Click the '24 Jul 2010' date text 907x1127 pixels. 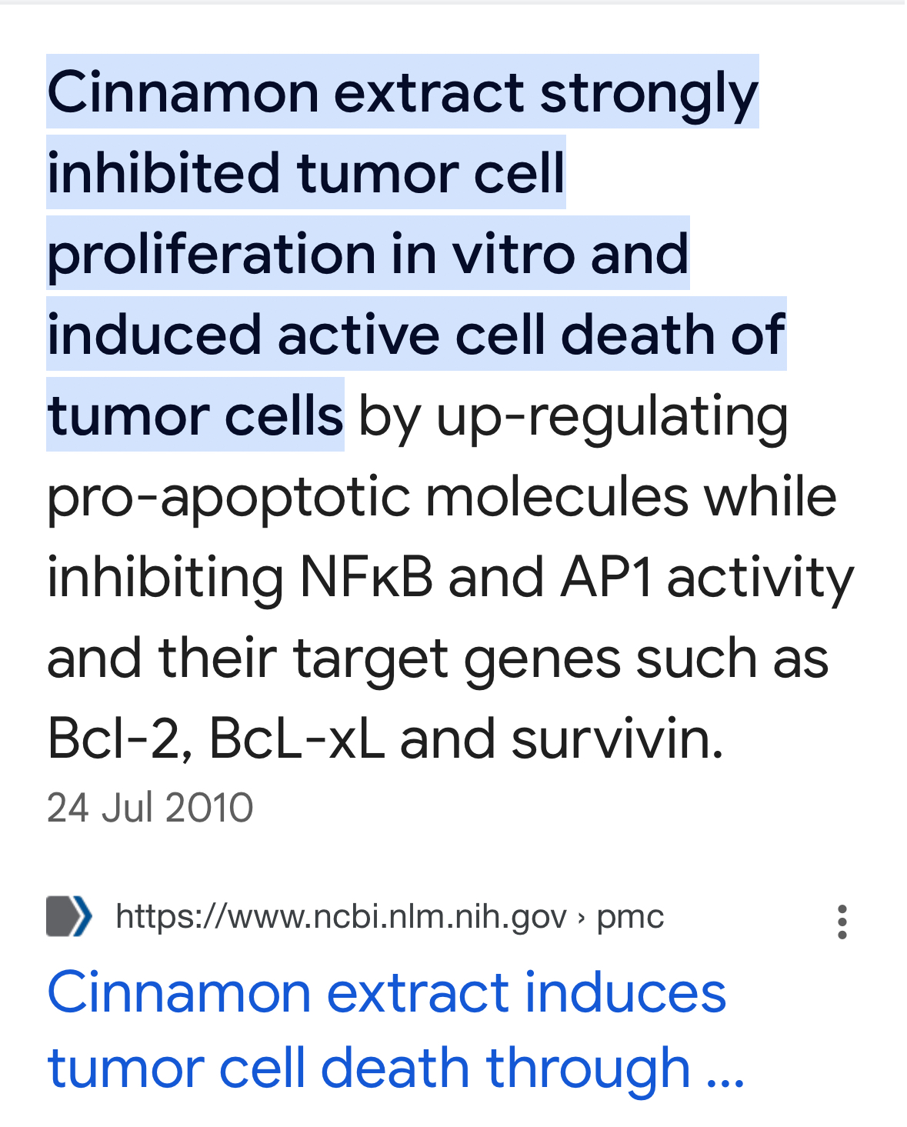coord(150,808)
